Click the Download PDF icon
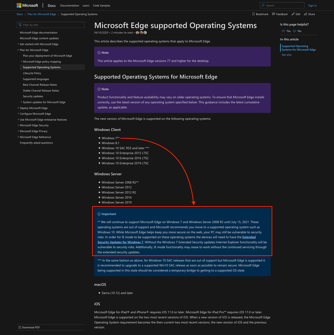 click(x=19, y=327)
